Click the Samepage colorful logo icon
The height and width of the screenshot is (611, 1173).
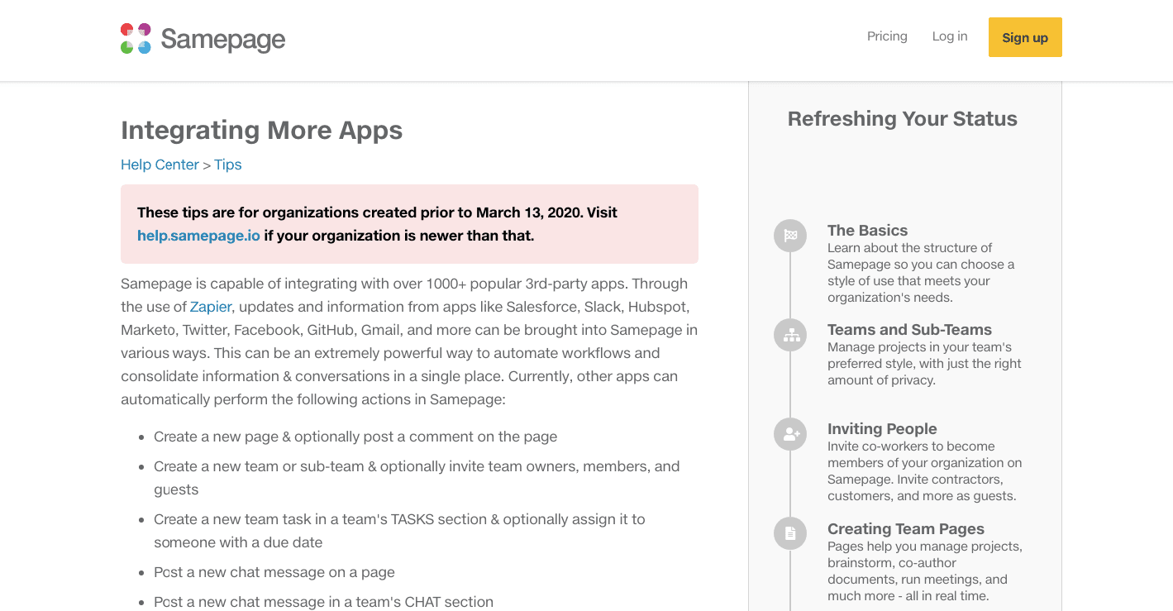(x=136, y=38)
